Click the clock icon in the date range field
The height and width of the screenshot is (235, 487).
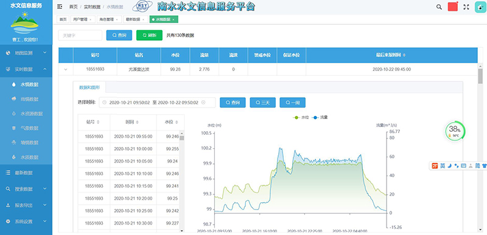pyautogui.click(x=104, y=103)
